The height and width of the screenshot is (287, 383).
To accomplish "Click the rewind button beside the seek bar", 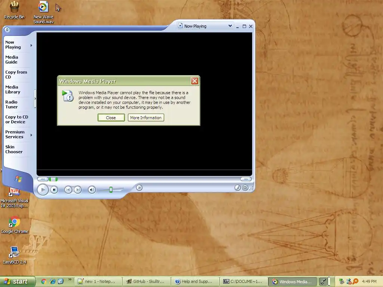I will click(43, 179).
